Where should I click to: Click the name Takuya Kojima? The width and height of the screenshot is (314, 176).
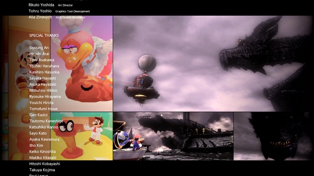point(42,170)
